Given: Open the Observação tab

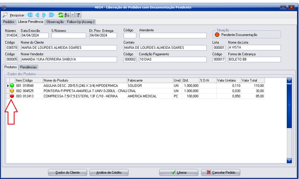Looking at the screenshot, I should point(55,22).
